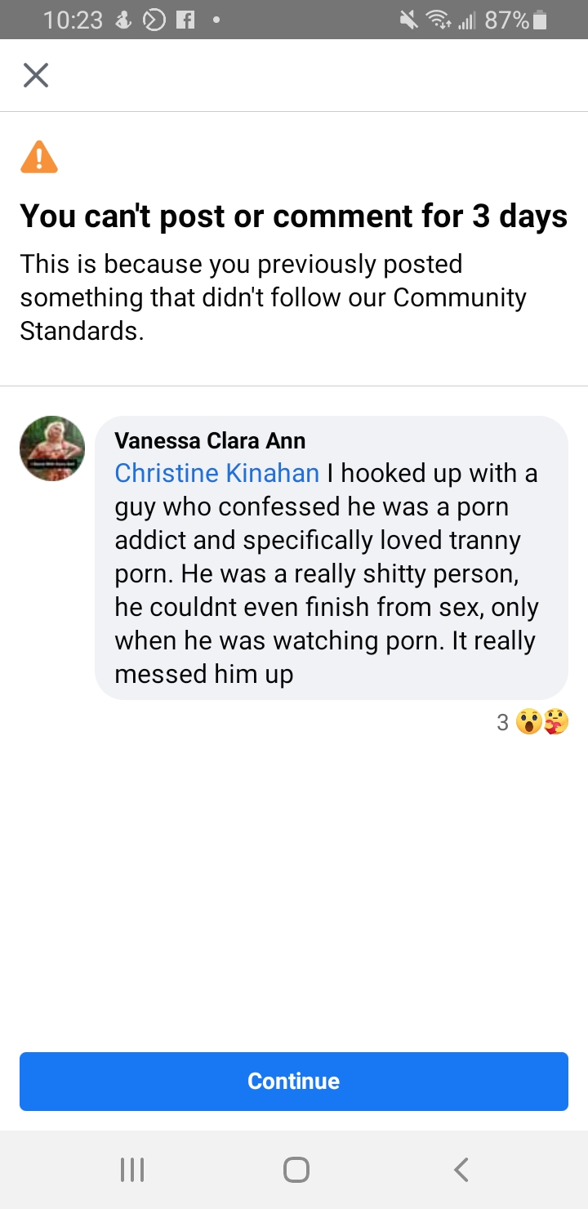588x1209 pixels.
Task: Open Christine Kinahan tagged profile link
Action: click(217, 473)
